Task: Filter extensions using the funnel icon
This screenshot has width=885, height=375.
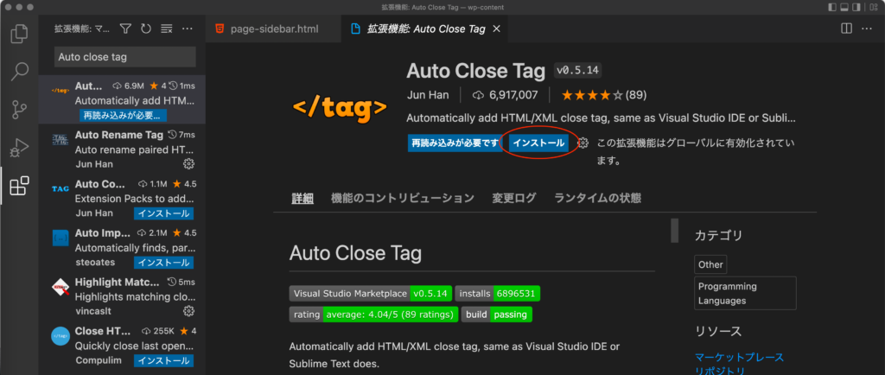Action: click(x=125, y=29)
